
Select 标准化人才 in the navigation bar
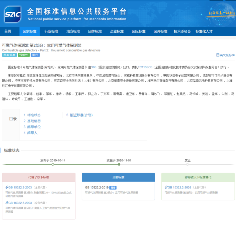[x=204, y=32]
